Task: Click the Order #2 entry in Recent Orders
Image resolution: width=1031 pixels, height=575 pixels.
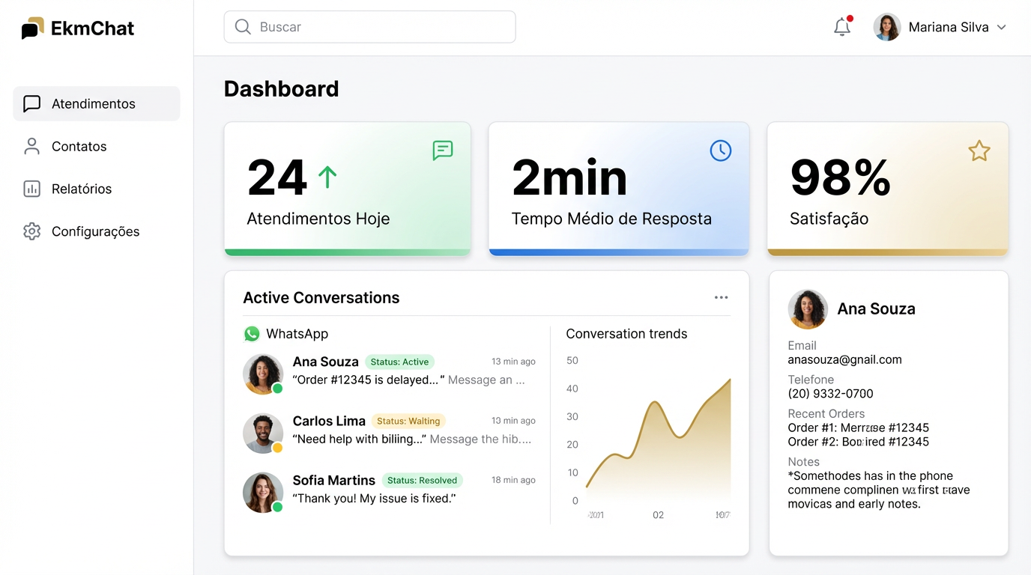Action: [x=858, y=442]
